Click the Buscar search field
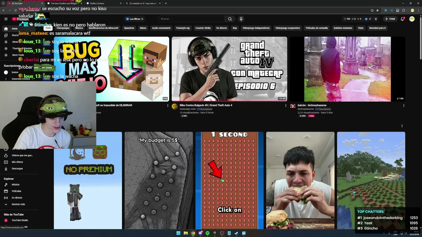422x237 pixels. [x=191, y=19]
